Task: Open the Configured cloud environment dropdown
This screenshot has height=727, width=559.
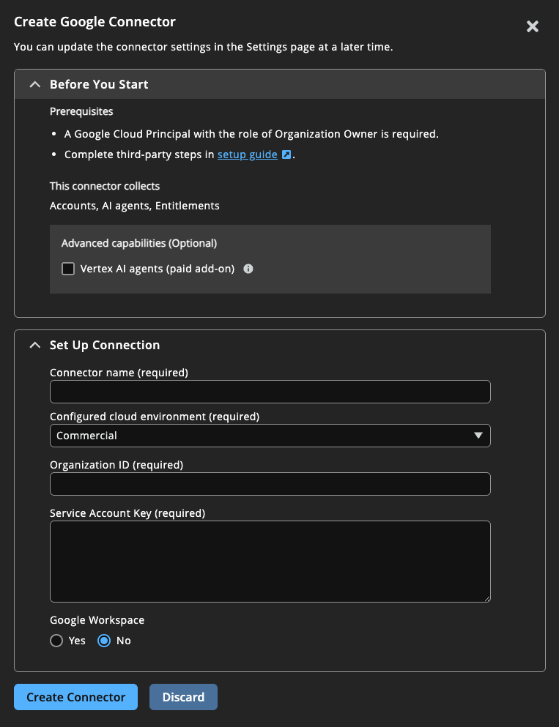Action: click(270, 435)
